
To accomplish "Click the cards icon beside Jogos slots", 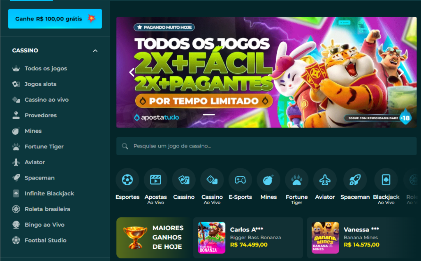I will click(16, 84).
